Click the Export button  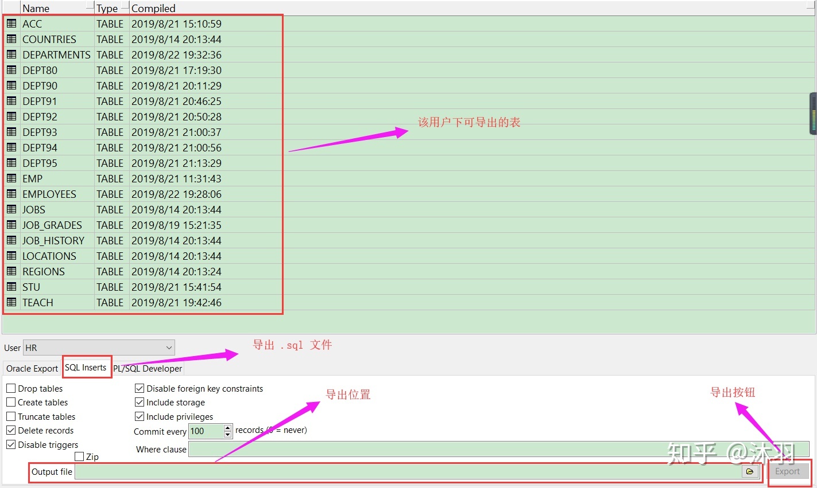[x=787, y=471]
